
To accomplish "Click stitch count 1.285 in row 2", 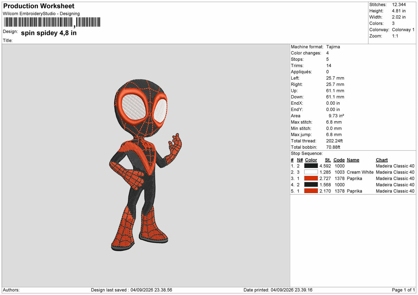I will (x=325, y=173).
